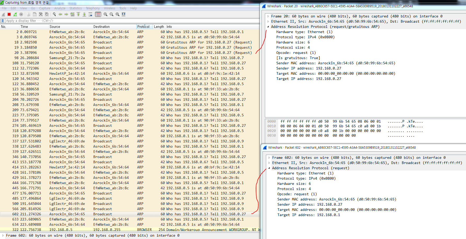Go forward in packet history
The image size is (466, 239).
pyautogui.click(x=66, y=14)
